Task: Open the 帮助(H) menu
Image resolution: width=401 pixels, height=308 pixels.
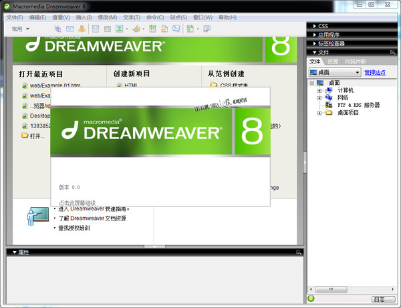Action: pyautogui.click(x=227, y=17)
